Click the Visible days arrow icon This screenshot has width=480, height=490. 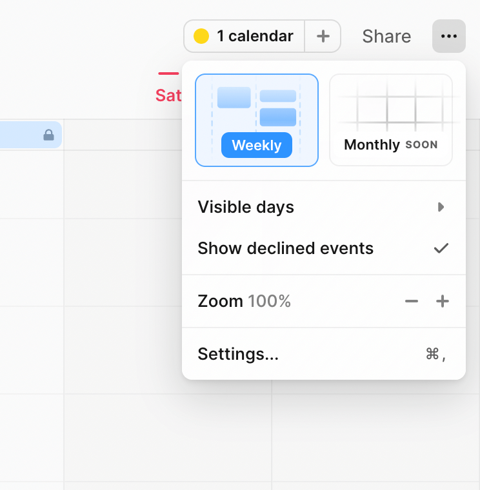[x=441, y=207]
